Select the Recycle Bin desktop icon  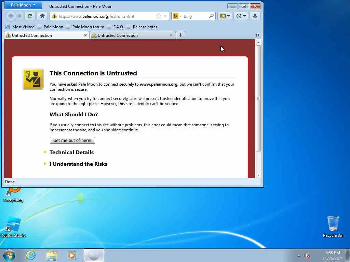click(x=333, y=227)
